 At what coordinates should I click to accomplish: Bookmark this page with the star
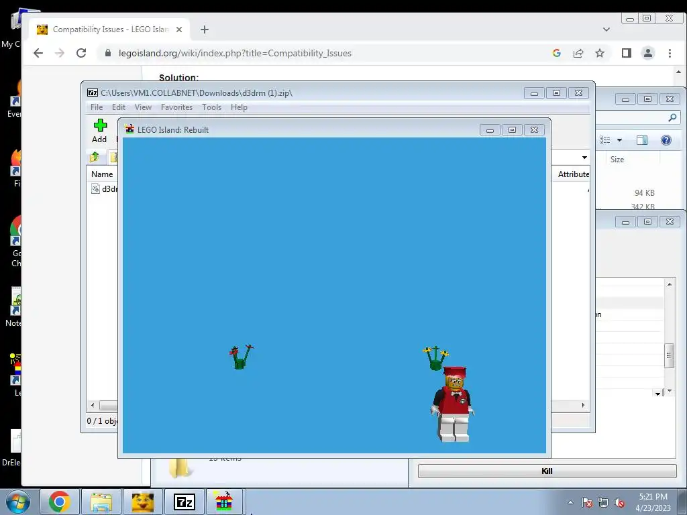point(600,53)
